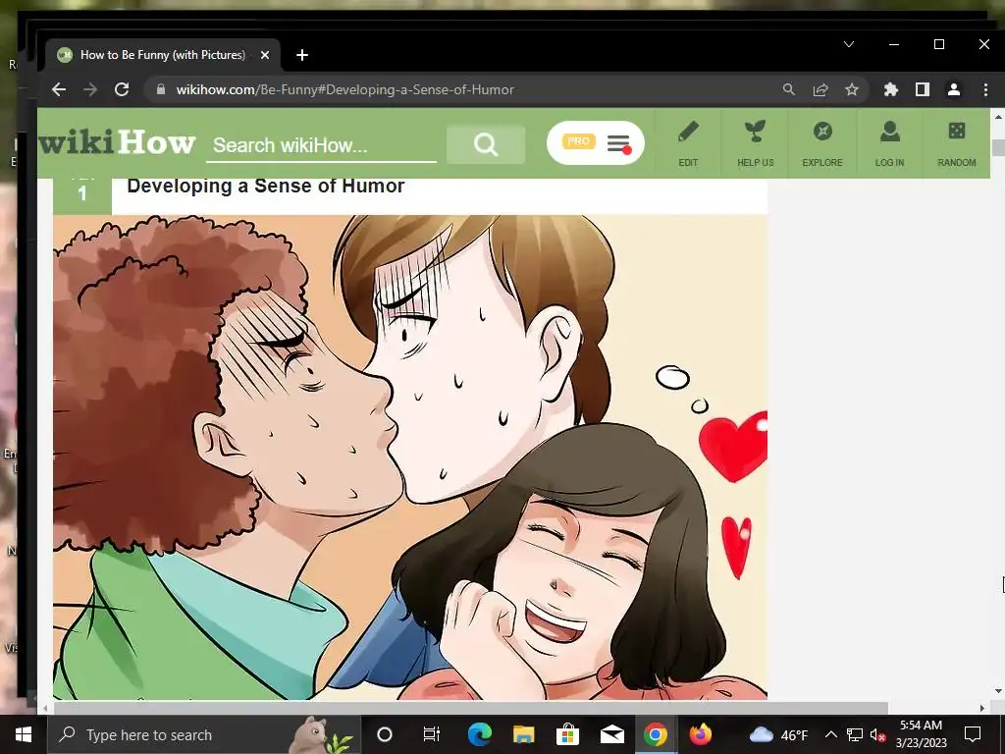Viewport: 1005px width, 754px height.
Task: Focus the Search wikiHow field
Action: pyautogui.click(x=321, y=145)
